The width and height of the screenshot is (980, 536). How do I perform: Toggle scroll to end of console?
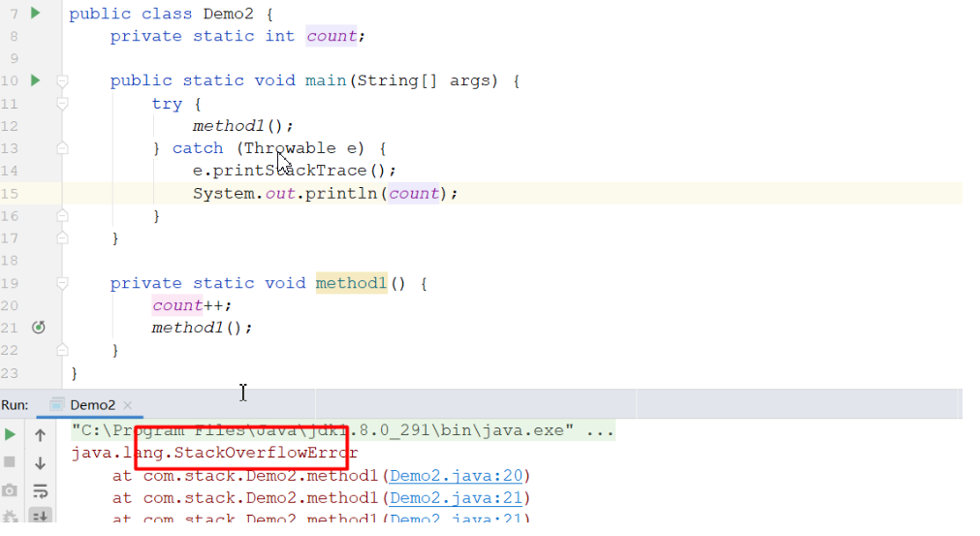[41, 517]
